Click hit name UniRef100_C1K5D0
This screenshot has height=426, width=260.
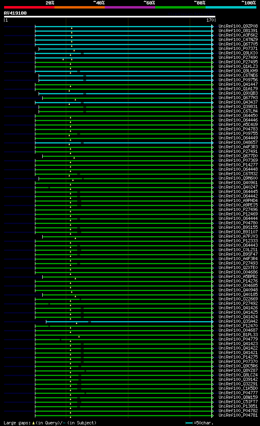pyautogui.click(x=238, y=389)
